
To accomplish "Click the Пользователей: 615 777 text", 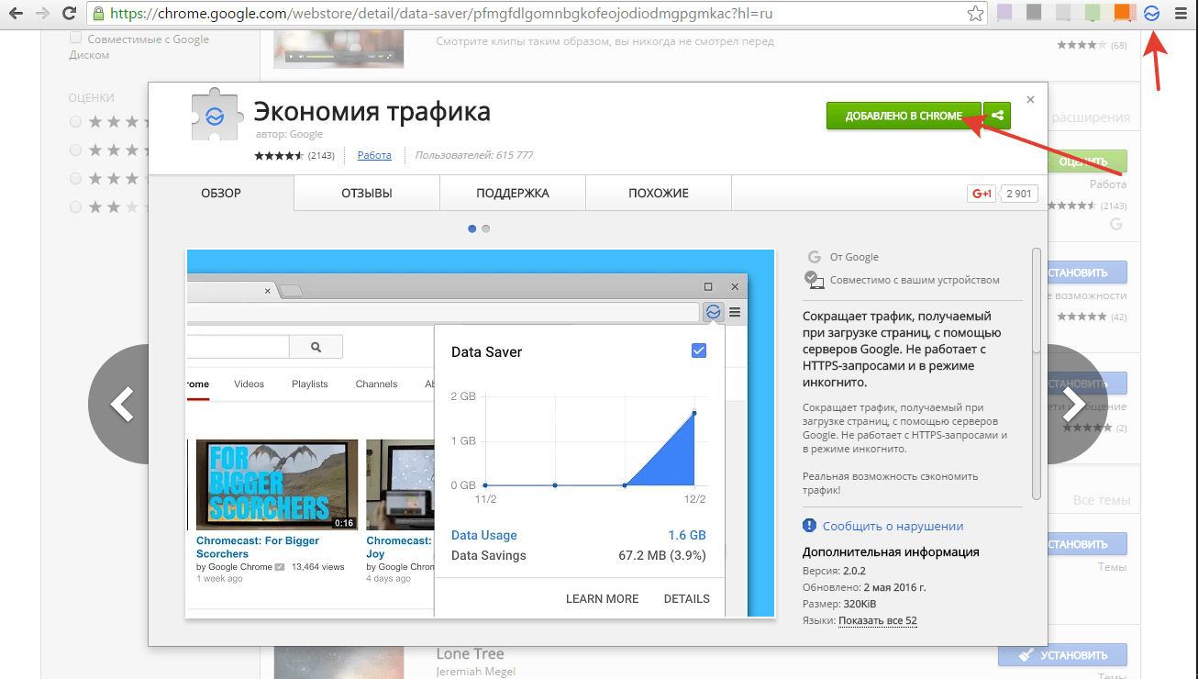I will [474, 155].
